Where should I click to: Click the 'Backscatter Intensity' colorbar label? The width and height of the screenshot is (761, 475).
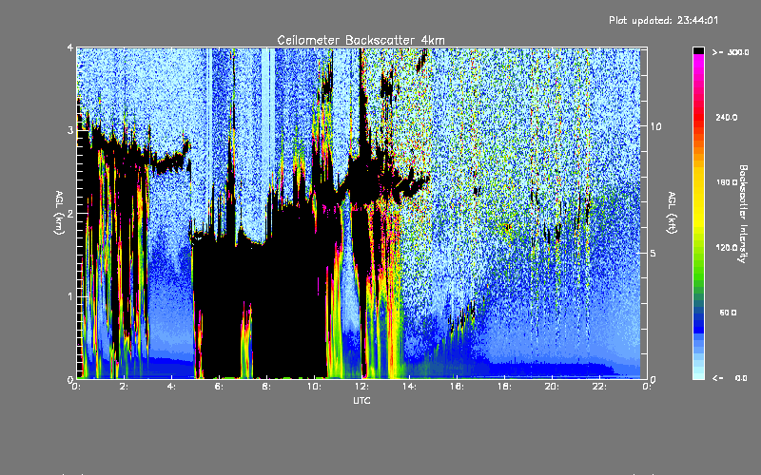click(743, 214)
